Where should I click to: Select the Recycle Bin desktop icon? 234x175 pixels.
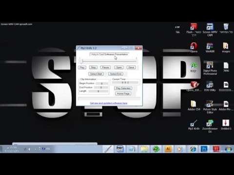226,28
